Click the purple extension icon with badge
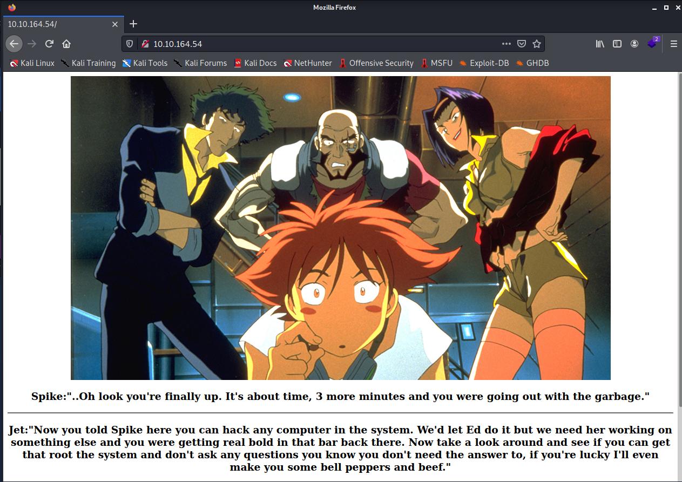This screenshot has width=682, height=482. pyautogui.click(x=653, y=43)
